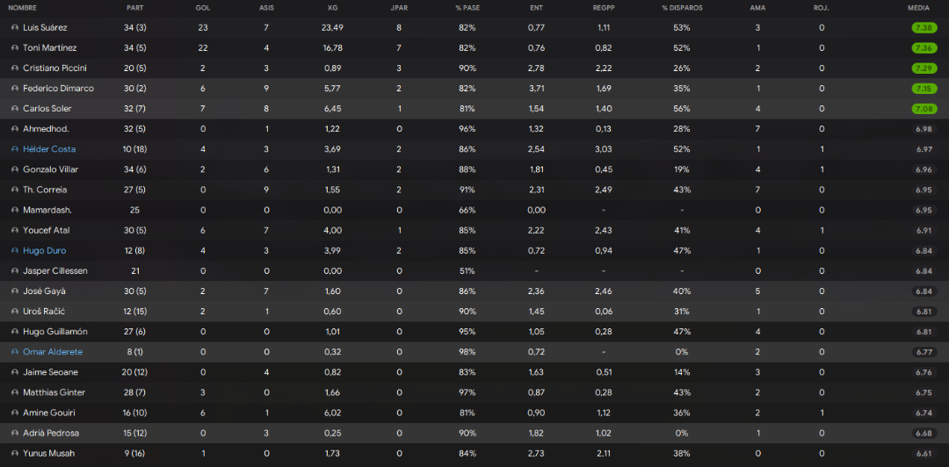Open Hélder Costa's player profile
This screenshot has width=949, height=467.
pyautogui.click(x=49, y=149)
